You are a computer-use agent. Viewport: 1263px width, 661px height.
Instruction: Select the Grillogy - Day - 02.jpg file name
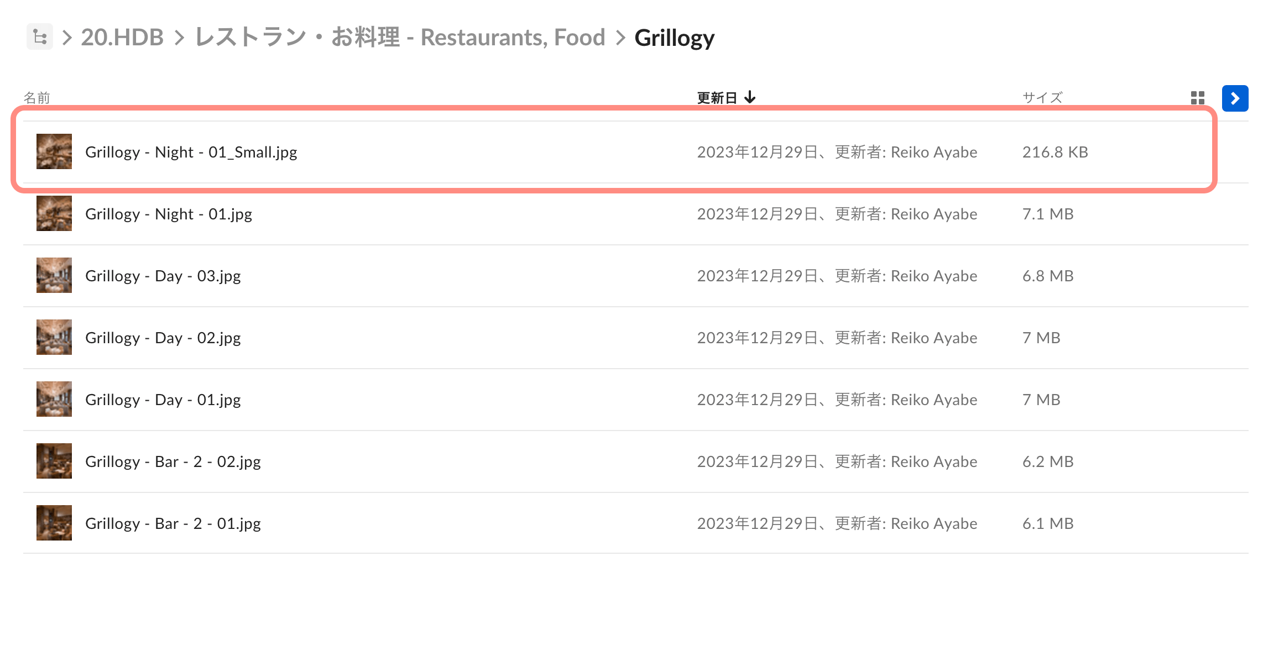163,337
